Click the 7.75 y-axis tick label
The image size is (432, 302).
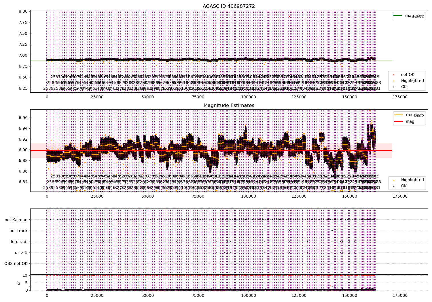[x=23, y=22]
